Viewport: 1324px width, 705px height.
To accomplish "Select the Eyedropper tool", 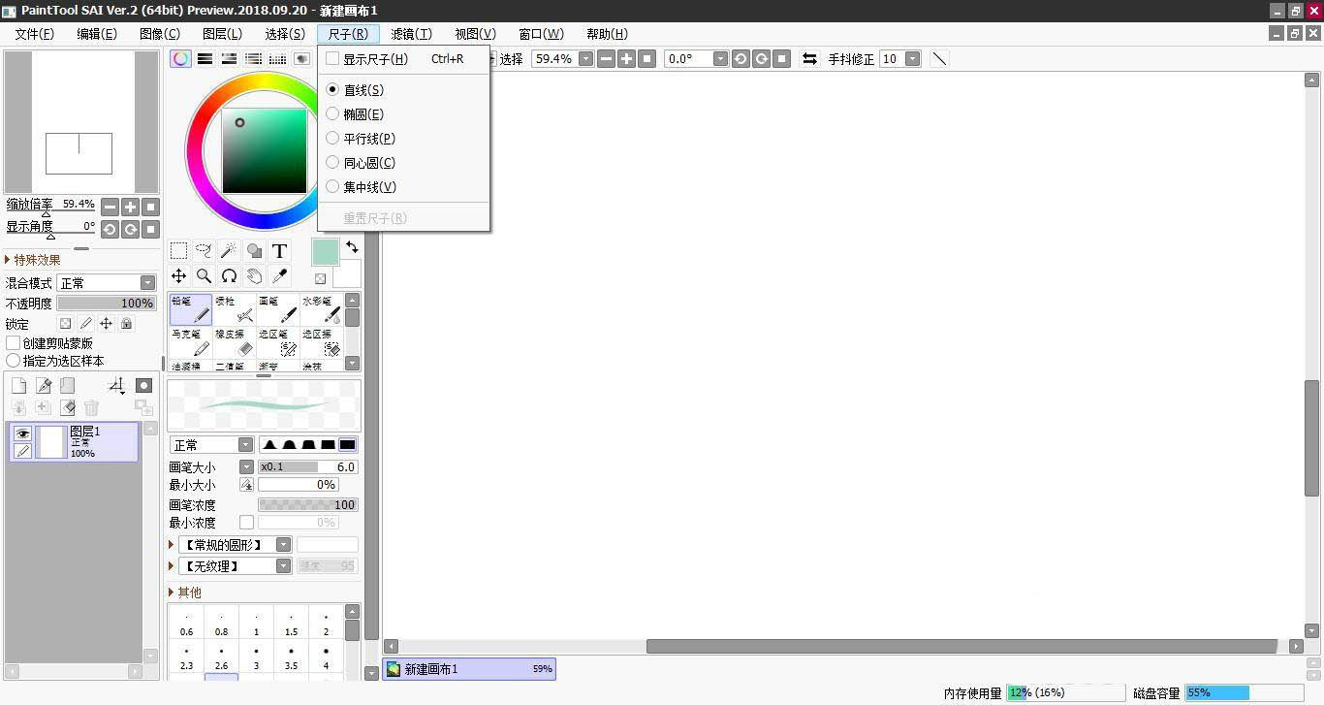I will coord(280,276).
